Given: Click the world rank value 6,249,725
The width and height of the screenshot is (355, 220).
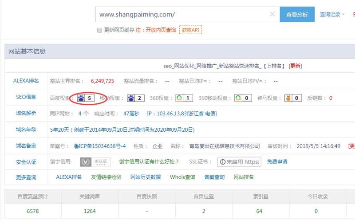Looking at the screenshot, I should click(x=103, y=81).
